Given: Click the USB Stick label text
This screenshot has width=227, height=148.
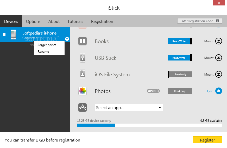Looking at the screenshot, I should [105, 58].
